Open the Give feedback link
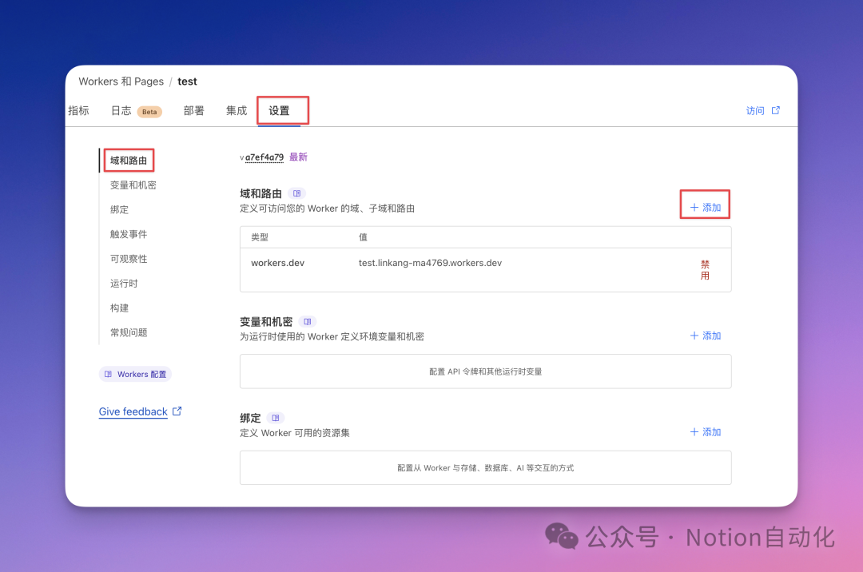The height and width of the screenshot is (572, 863). pyautogui.click(x=133, y=411)
